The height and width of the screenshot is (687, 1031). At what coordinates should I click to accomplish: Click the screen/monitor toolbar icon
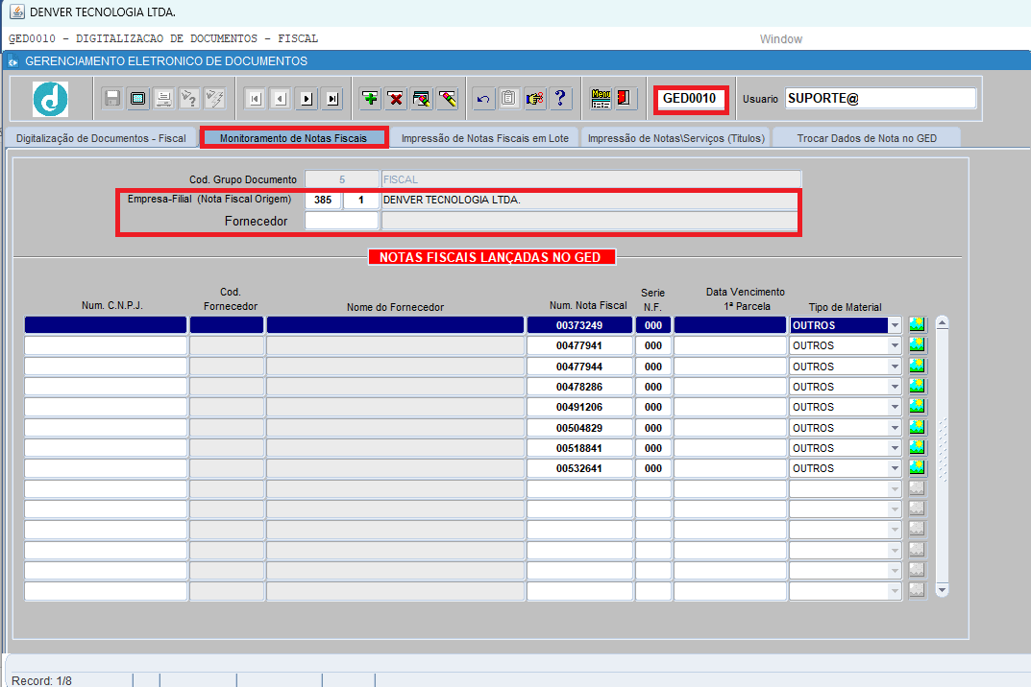138,99
